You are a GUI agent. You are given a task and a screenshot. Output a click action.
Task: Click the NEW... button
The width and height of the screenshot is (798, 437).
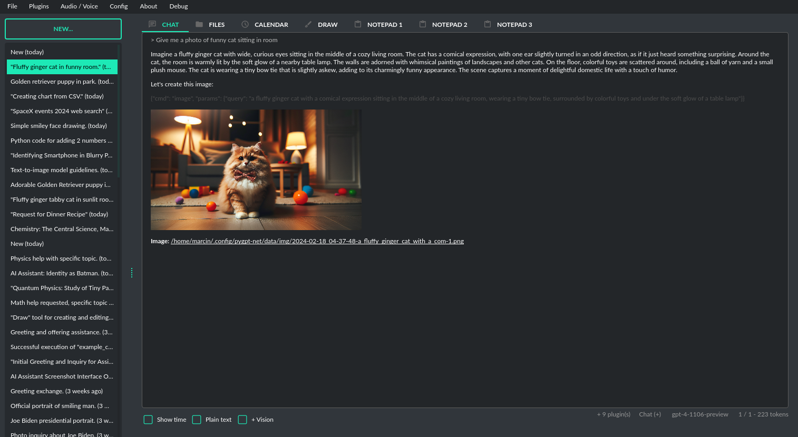point(63,28)
